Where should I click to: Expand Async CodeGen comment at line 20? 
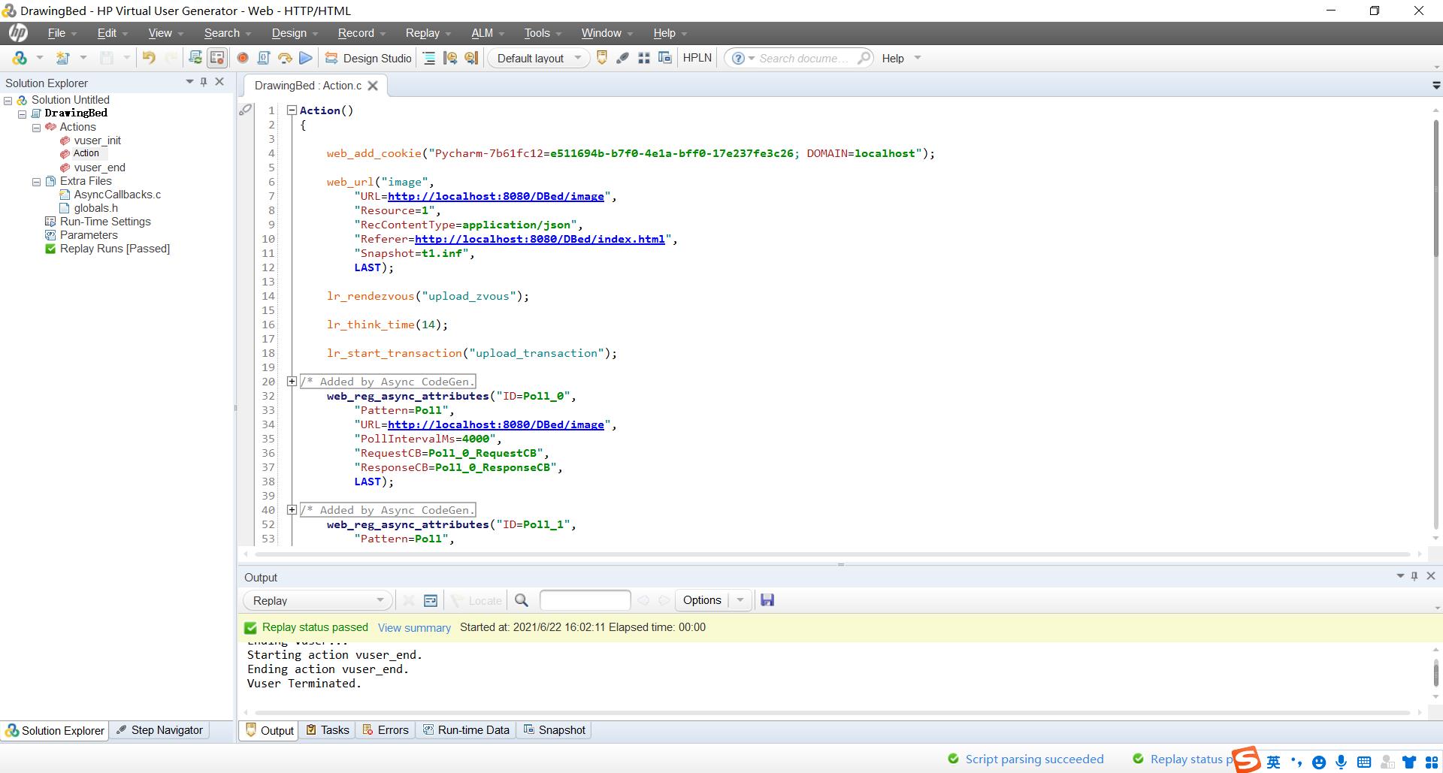[x=292, y=382]
